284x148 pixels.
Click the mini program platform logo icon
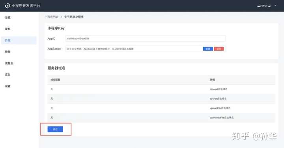7,6
